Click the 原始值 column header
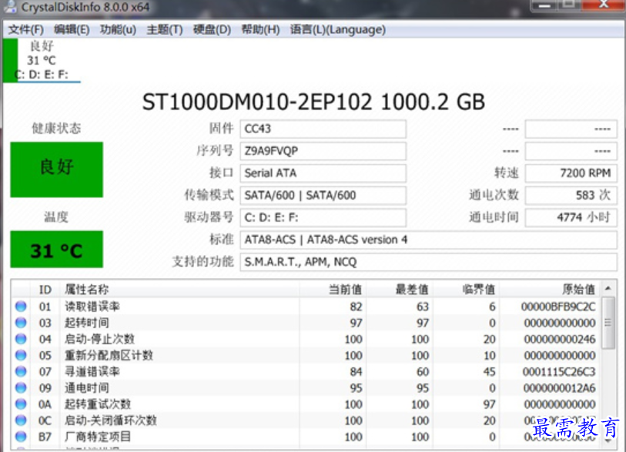This screenshot has height=452, width=626. tap(549, 290)
